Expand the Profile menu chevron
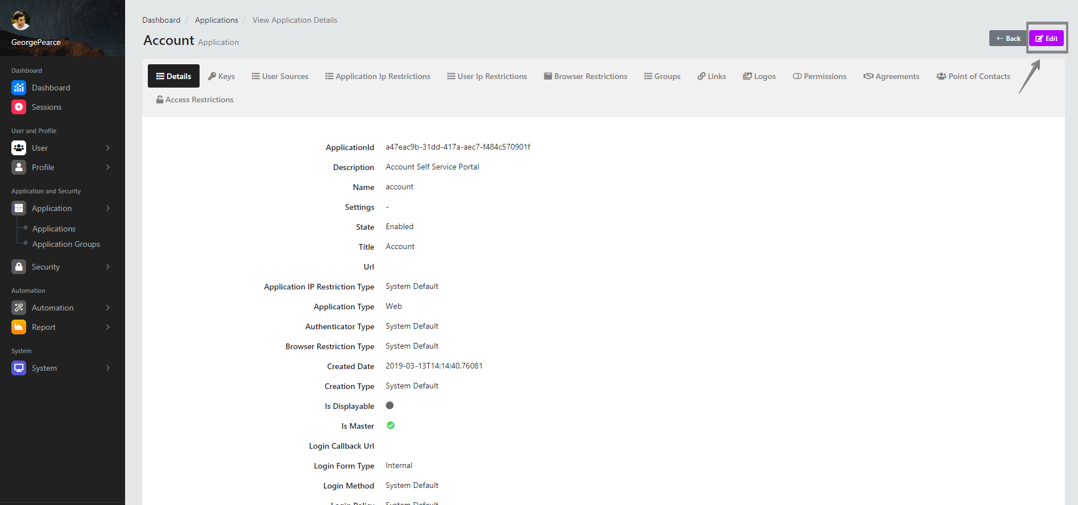Image resolution: width=1078 pixels, height=505 pixels. (108, 167)
